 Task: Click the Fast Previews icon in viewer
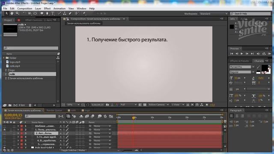(192, 105)
